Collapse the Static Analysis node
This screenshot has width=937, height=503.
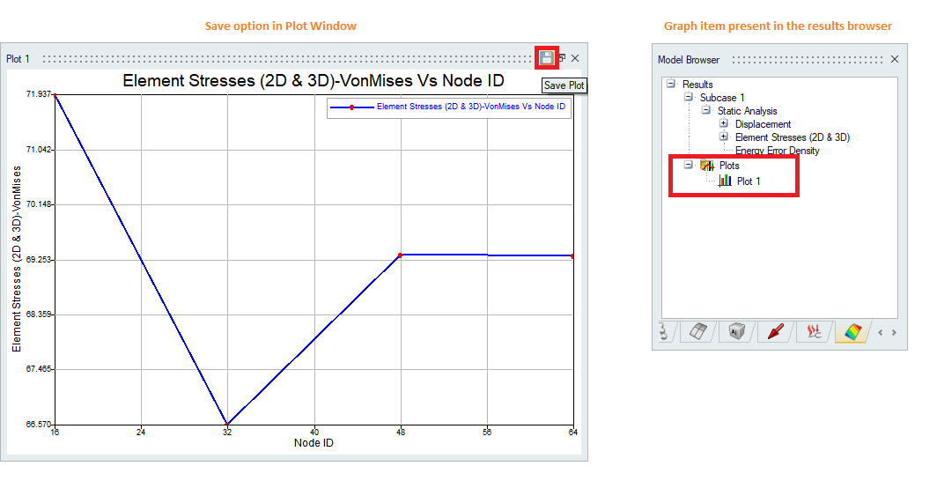click(705, 110)
